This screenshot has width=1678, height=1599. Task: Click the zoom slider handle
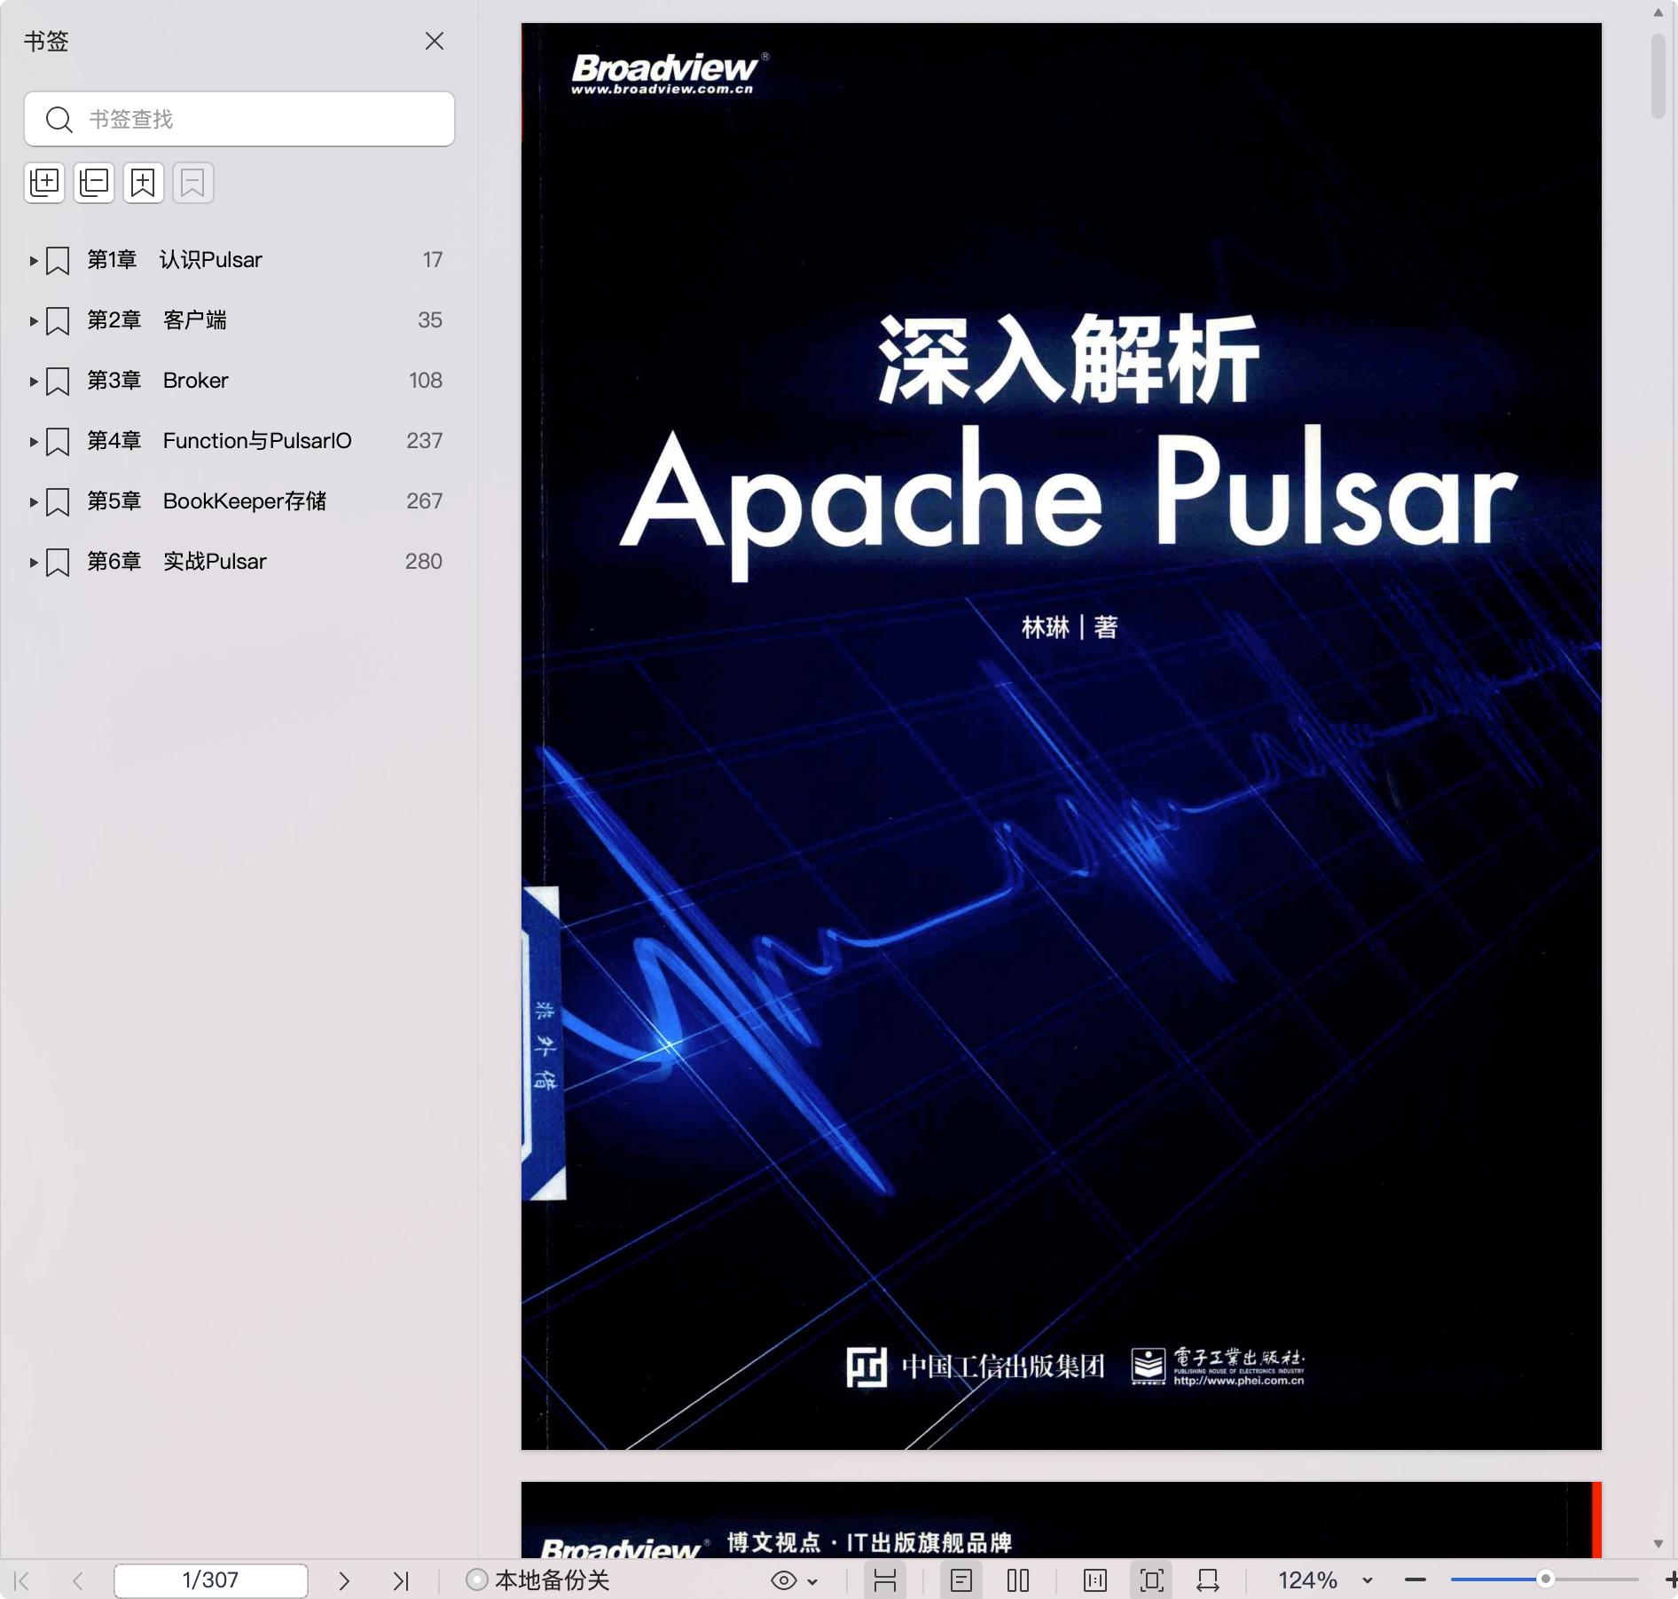(1545, 1579)
